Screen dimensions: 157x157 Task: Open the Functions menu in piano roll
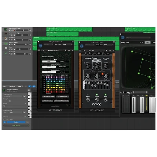point(13,86)
